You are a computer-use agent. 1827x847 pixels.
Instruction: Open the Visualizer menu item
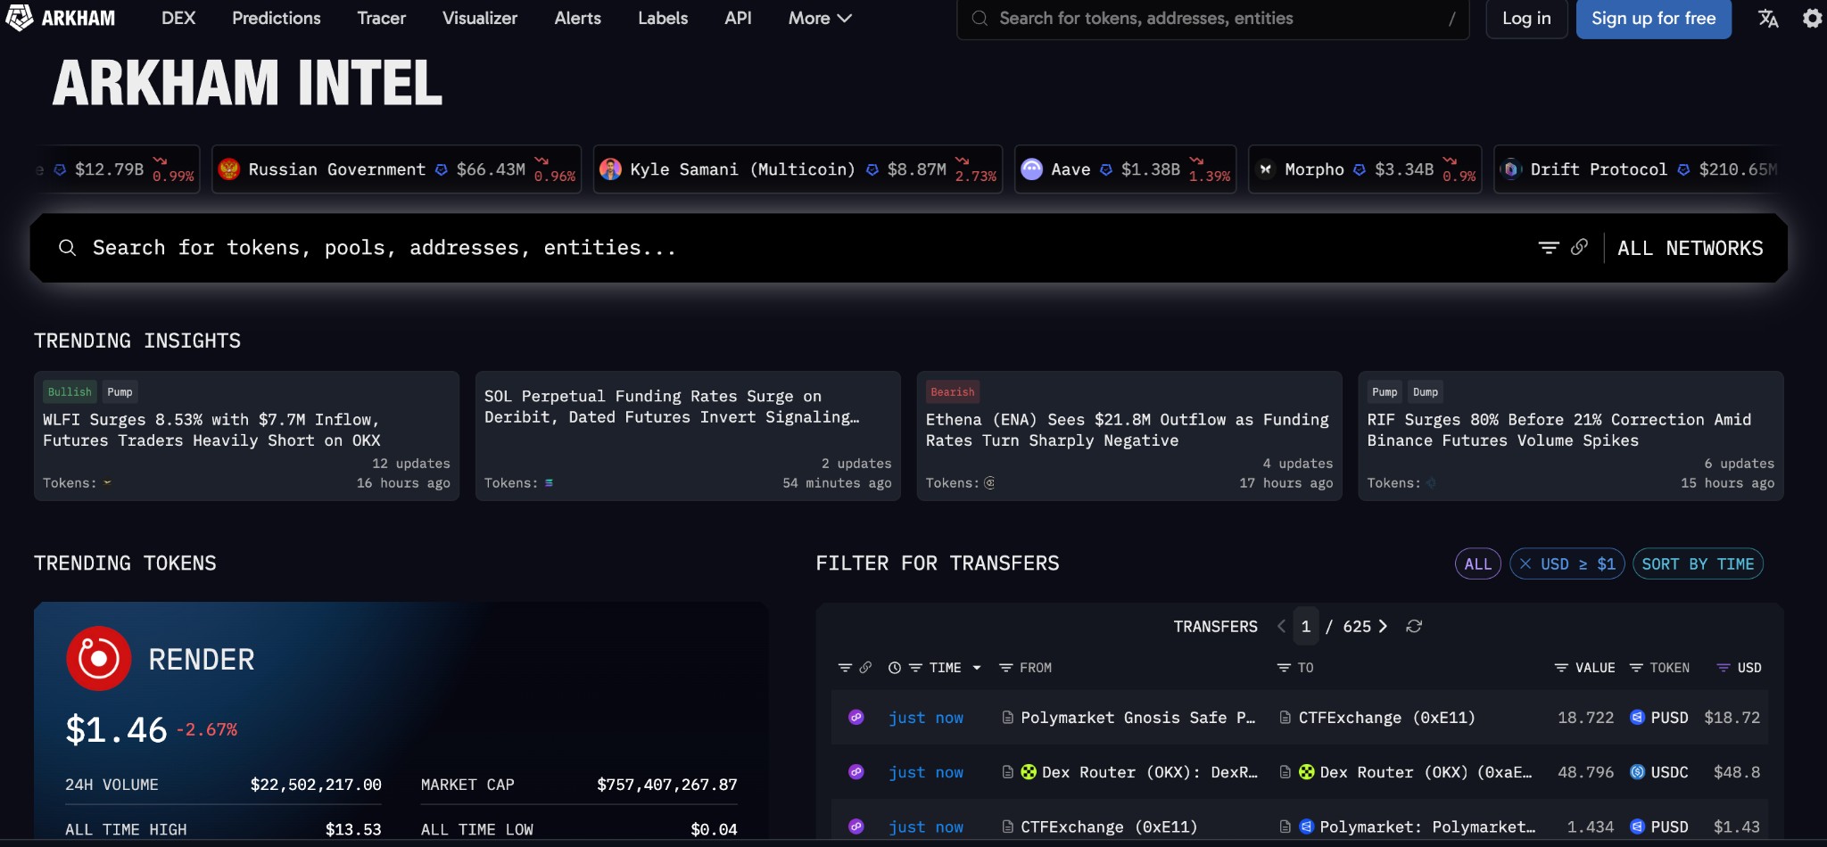(x=480, y=18)
